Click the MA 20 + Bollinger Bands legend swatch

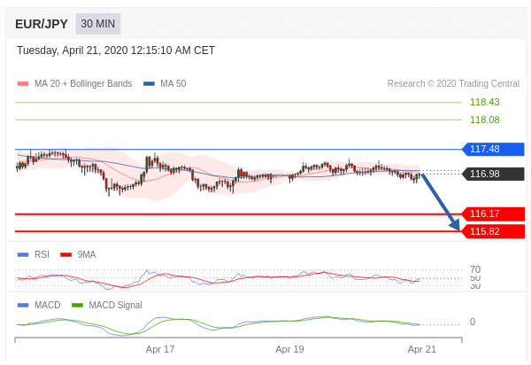tap(23, 83)
